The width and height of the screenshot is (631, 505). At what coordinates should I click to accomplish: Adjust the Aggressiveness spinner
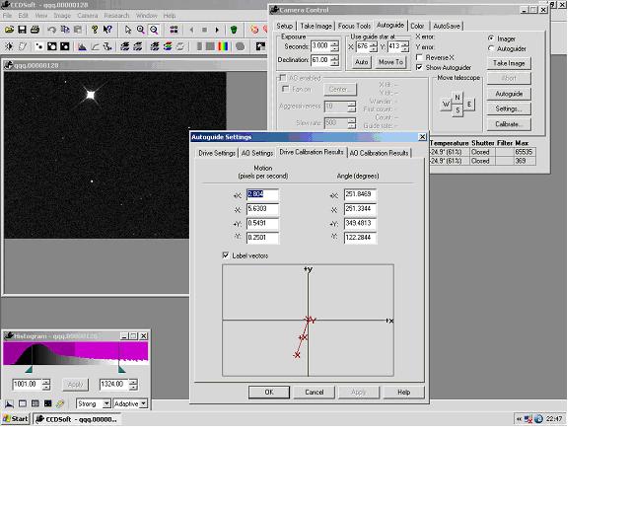(352, 107)
